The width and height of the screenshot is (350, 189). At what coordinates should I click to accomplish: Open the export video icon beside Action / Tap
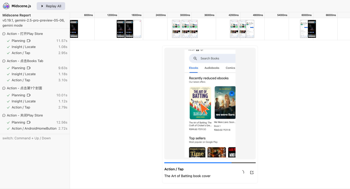tap(252, 172)
